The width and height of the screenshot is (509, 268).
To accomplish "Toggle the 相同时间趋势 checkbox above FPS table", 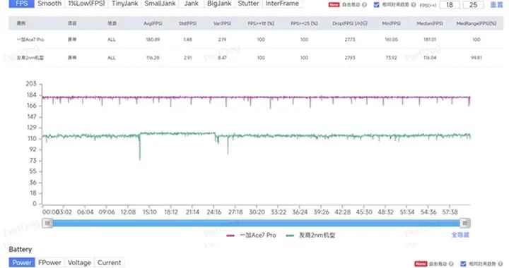I will pos(377,5).
